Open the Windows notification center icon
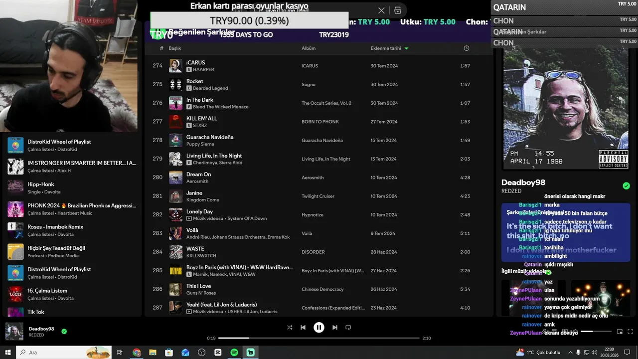 point(628,353)
